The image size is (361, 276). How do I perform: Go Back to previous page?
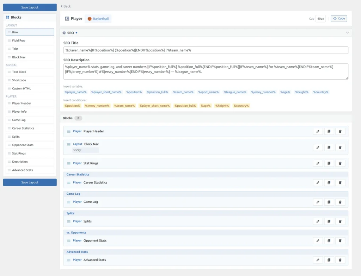tap(66, 6)
